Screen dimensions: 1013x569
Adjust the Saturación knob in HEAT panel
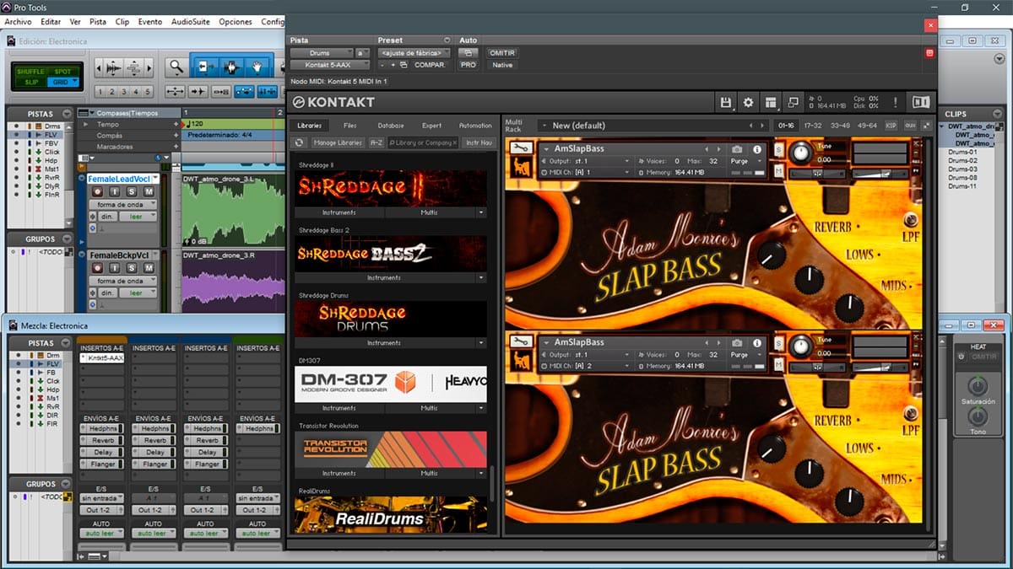(x=977, y=386)
